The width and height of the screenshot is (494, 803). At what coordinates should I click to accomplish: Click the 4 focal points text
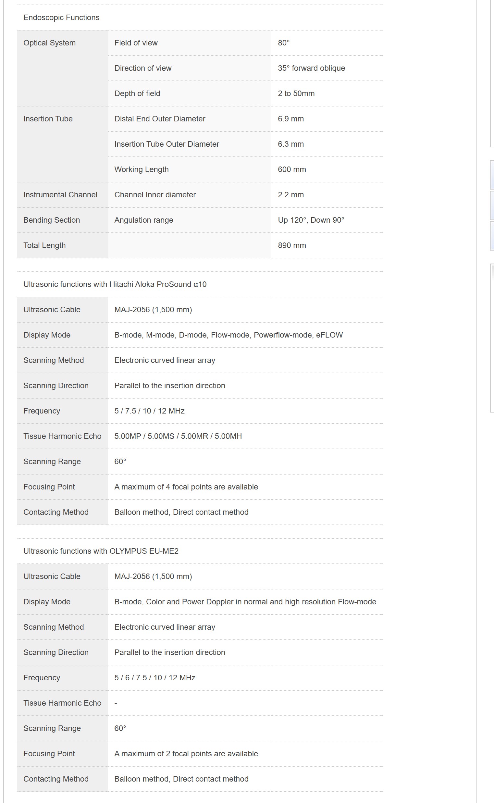click(186, 487)
